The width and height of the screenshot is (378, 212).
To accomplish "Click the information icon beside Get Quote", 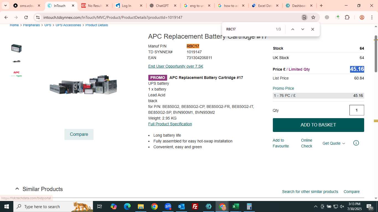I will (x=356, y=143).
